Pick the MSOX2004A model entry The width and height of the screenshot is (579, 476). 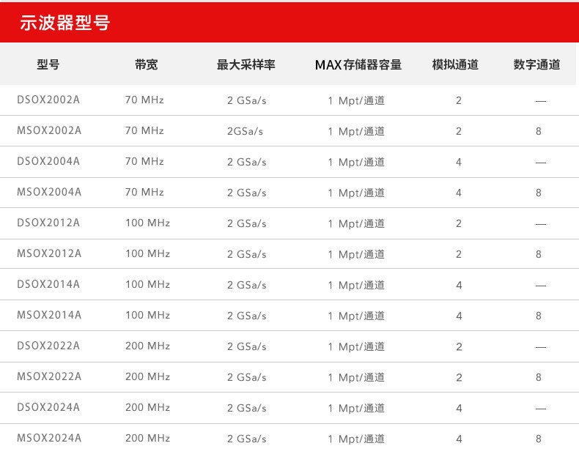point(49,192)
